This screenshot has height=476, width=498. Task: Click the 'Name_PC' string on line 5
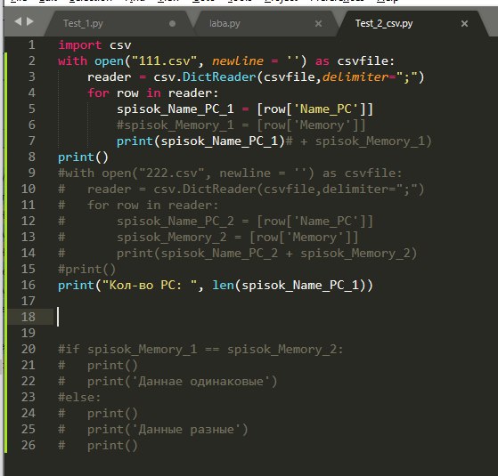pyautogui.click(x=326, y=109)
